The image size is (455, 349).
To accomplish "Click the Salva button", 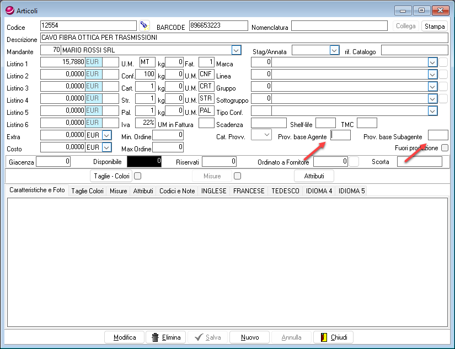I will point(208,337).
